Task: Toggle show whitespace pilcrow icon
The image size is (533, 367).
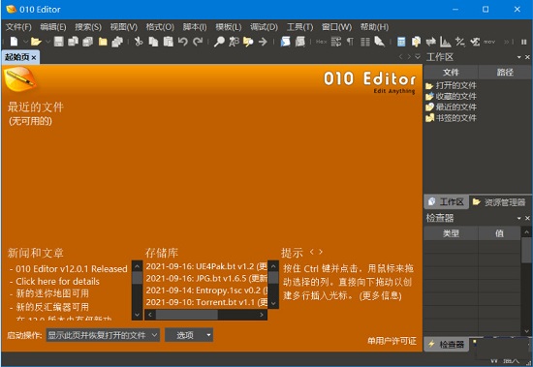Action: 350,42
